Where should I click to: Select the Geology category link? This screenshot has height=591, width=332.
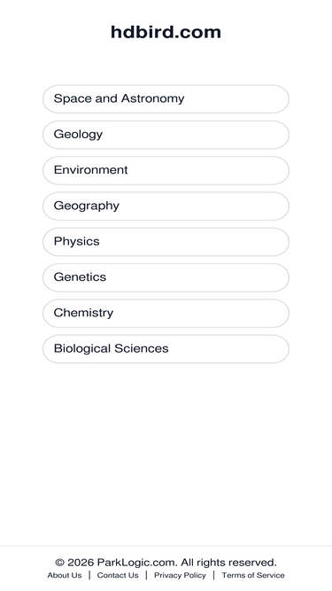coord(166,135)
